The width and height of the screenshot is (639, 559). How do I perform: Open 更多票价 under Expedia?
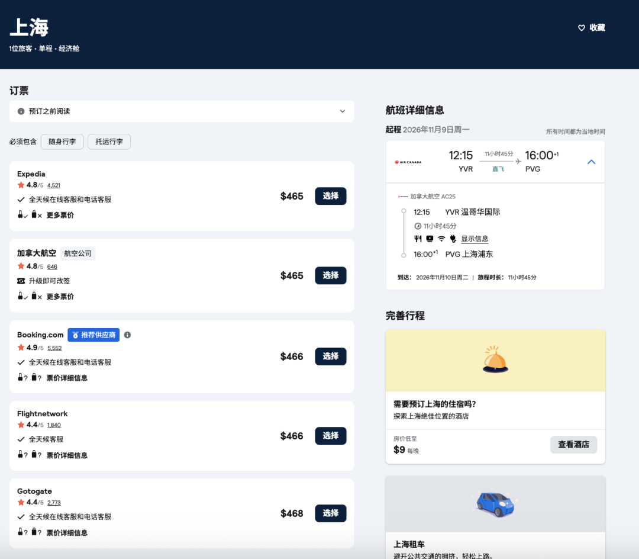tap(60, 215)
